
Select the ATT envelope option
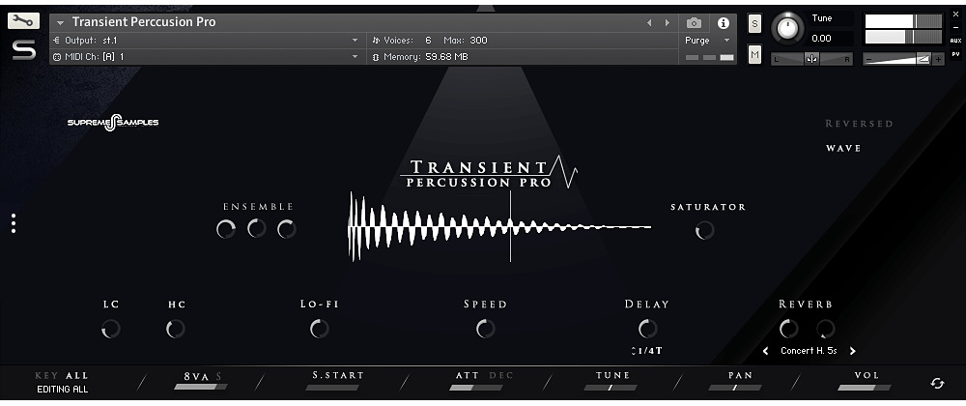pos(468,375)
